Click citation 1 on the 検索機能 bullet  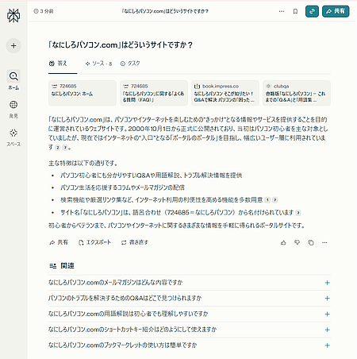point(267,200)
